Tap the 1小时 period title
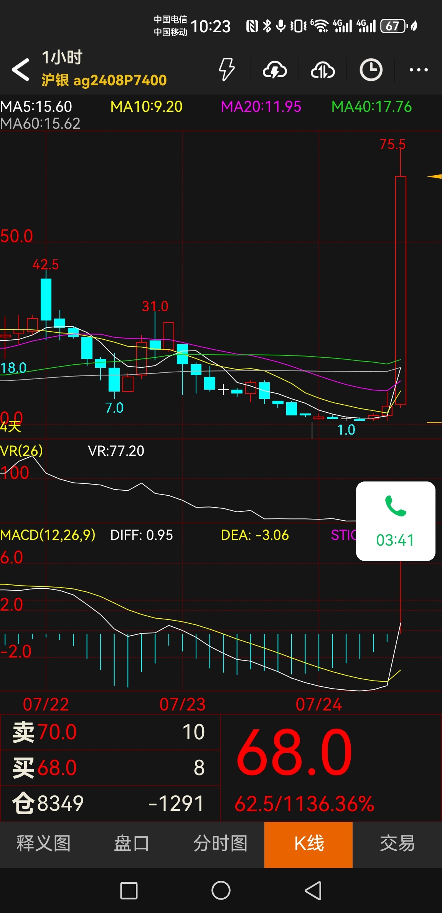442x913 pixels. 62,58
